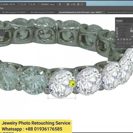Click the vertical scale value field
The width and height of the screenshot is (133, 133).
pos(122,34)
